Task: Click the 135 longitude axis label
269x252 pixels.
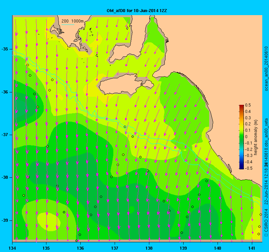Action: pos(46,248)
